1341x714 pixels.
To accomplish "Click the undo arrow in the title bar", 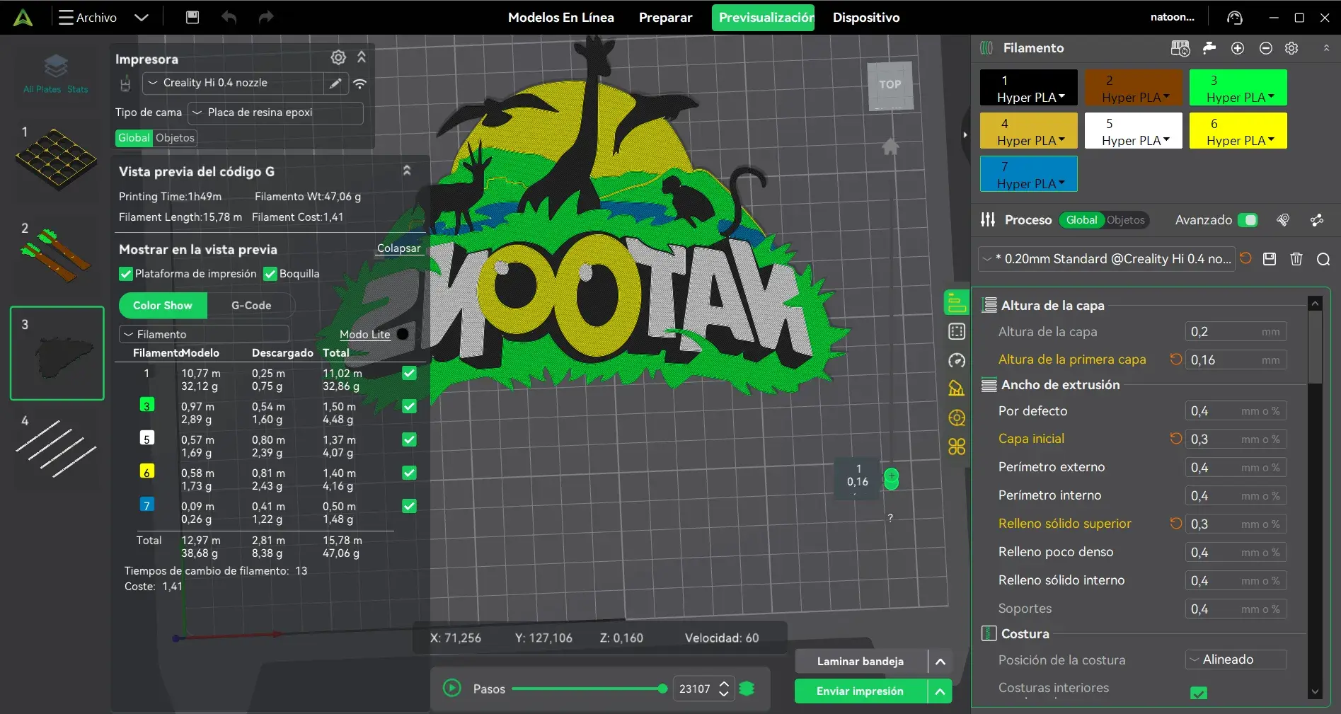I will click(x=229, y=17).
